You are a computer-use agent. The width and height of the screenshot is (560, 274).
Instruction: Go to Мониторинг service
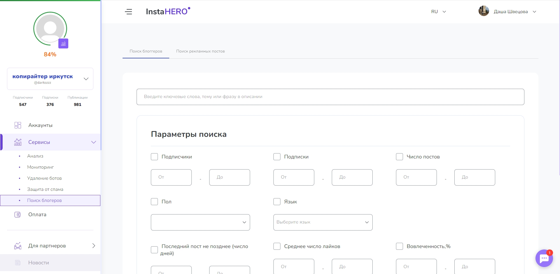point(41,167)
